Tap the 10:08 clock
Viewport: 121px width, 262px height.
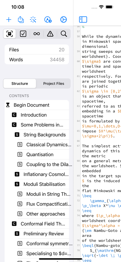coord(18,7)
